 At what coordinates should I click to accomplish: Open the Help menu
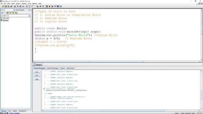click(x=40, y=3)
